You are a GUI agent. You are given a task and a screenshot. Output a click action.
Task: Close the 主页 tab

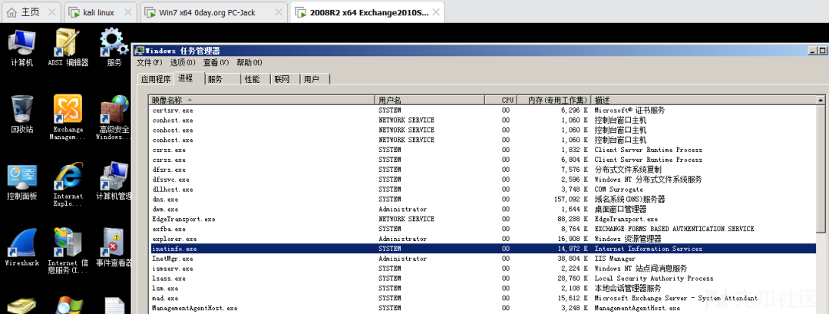pyautogui.click(x=51, y=12)
